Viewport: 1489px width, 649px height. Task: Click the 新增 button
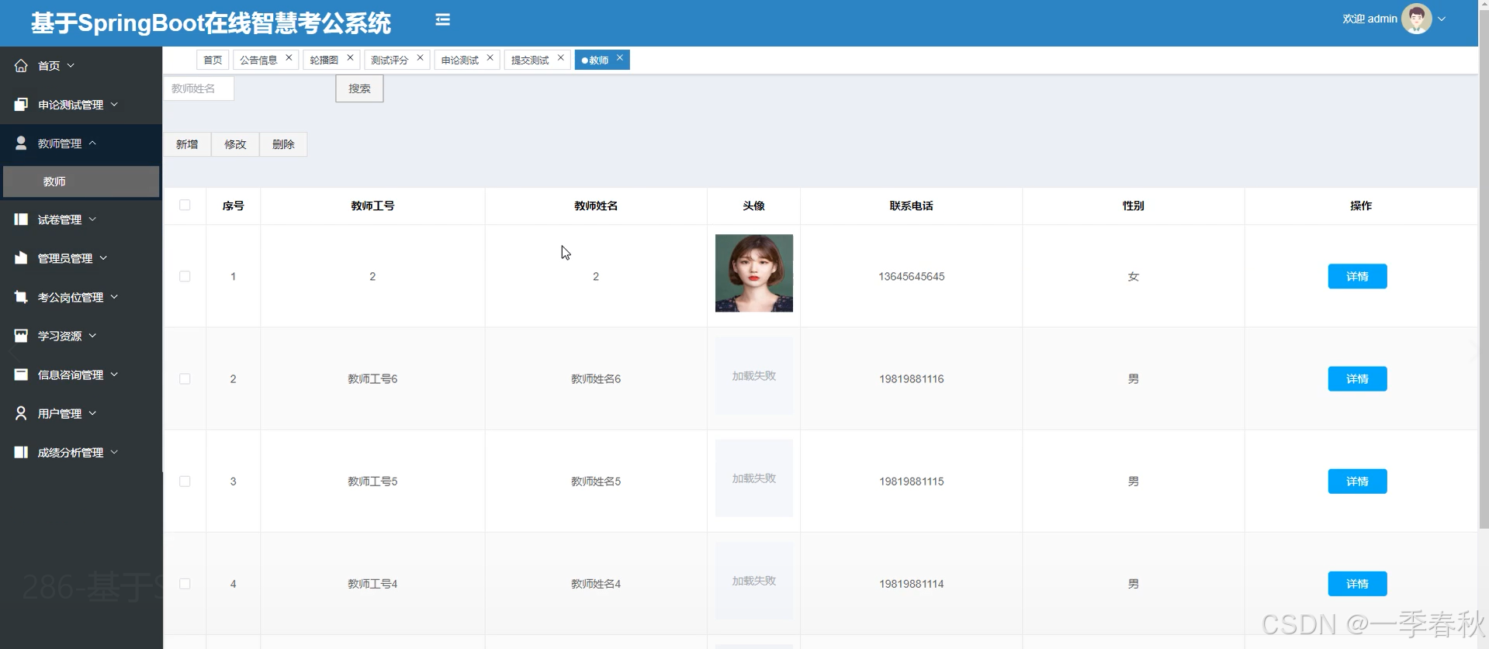(x=187, y=144)
